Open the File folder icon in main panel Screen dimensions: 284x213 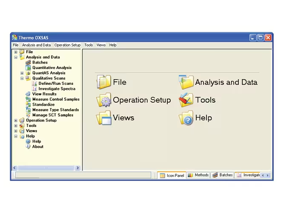pos(103,82)
